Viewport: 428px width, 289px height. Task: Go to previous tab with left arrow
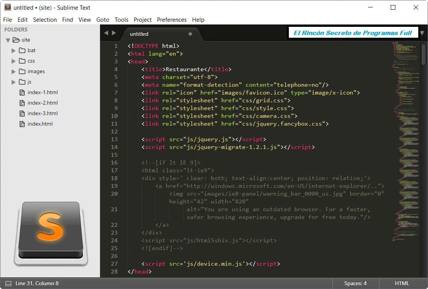[106, 33]
